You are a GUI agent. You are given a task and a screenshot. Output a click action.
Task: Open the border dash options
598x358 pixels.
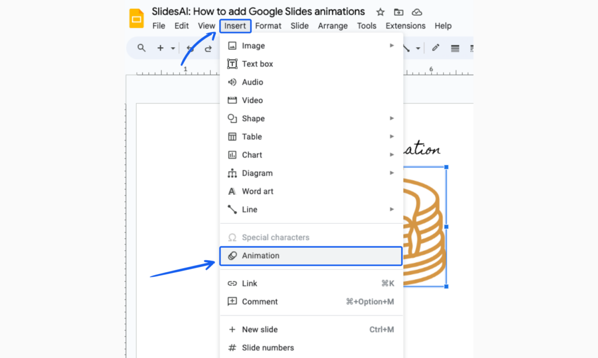click(472, 48)
